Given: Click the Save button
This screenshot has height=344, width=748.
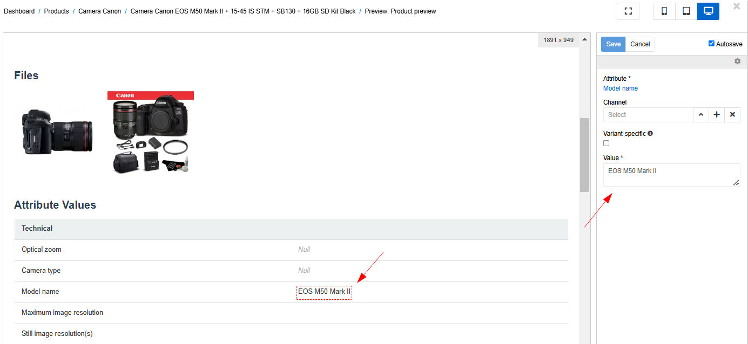Looking at the screenshot, I should [613, 44].
